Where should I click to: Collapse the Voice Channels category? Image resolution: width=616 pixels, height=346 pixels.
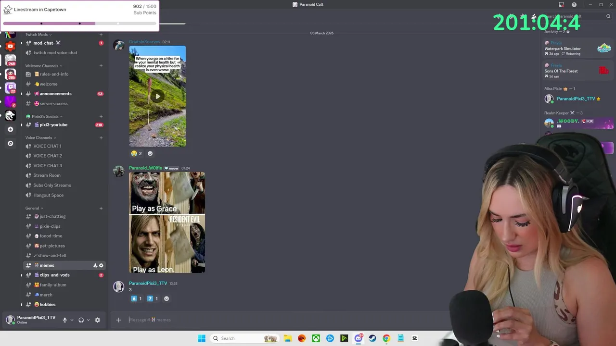(x=41, y=138)
